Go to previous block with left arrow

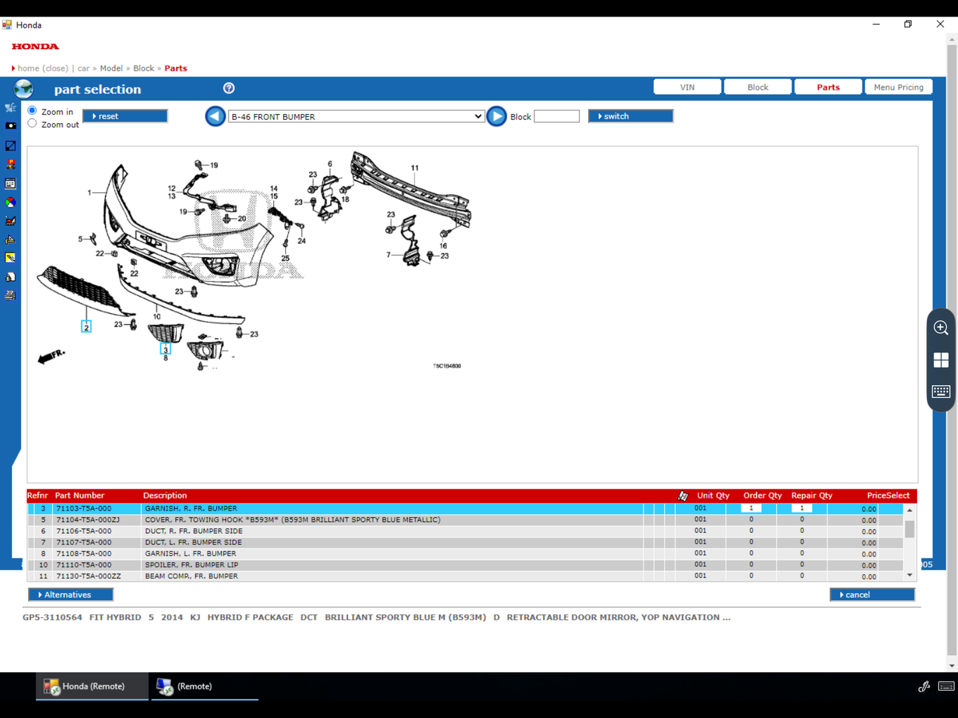click(x=215, y=116)
